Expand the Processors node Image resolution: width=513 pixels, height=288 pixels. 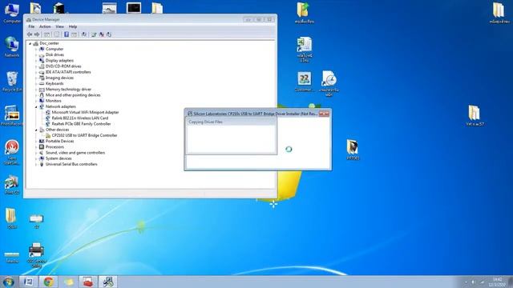(x=36, y=147)
